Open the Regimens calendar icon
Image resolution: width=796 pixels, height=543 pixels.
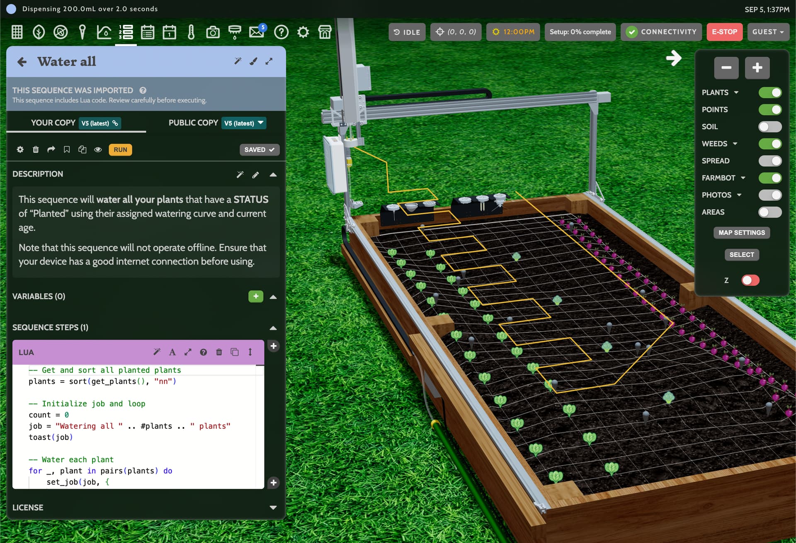tap(148, 32)
